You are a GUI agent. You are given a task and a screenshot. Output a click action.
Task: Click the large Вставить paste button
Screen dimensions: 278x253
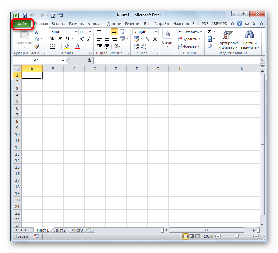(x=24, y=39)
